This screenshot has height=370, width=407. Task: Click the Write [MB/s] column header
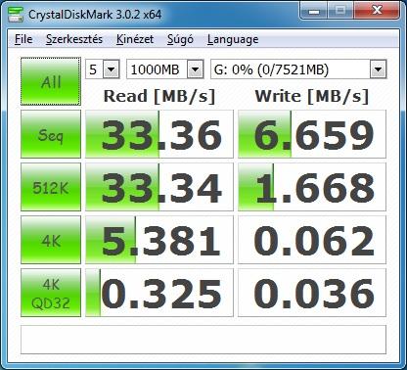coord(312,97)
